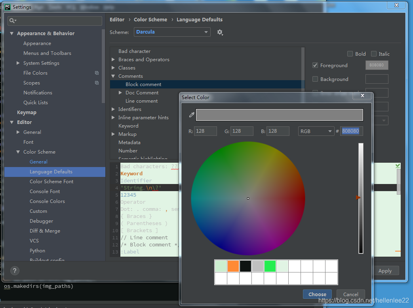Click the PyCharm icon in Settings title bar

point(8,7)
